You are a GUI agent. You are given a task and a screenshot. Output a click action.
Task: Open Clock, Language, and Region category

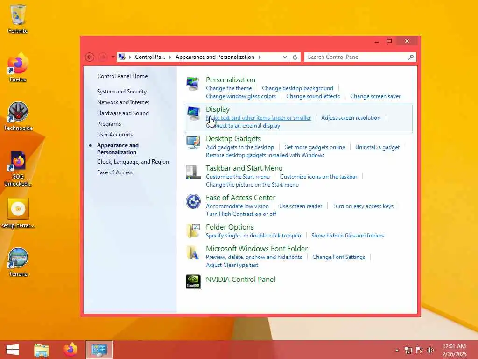(133, 162)
